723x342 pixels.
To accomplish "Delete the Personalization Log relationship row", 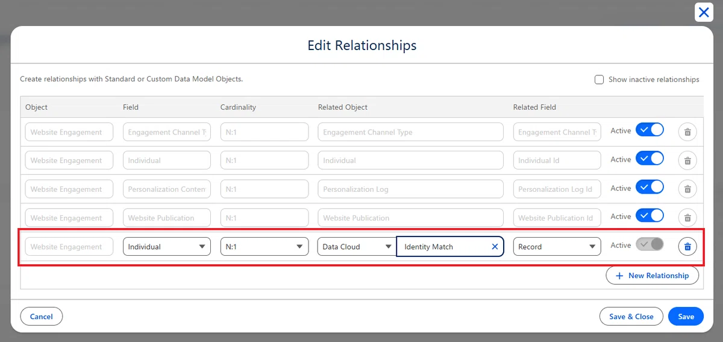I will (x=687, y=189).
